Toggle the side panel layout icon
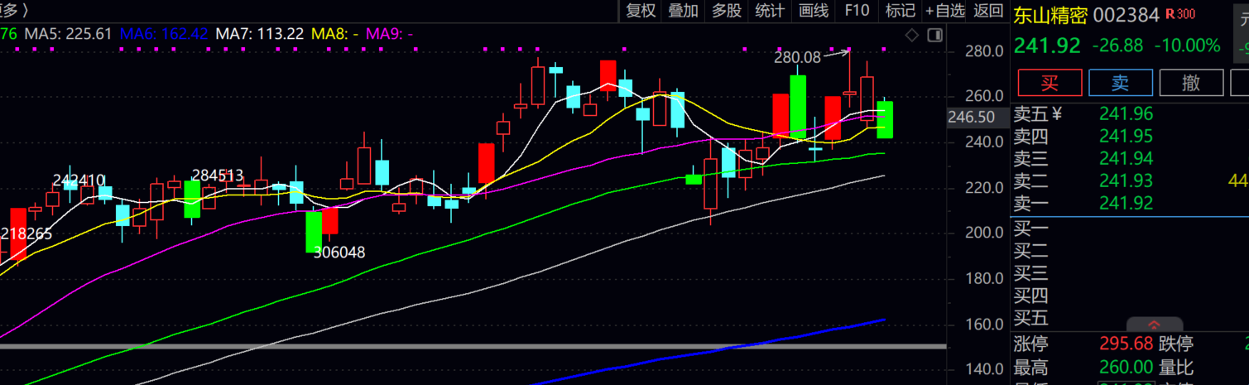1249x385 pixels. 934,35
